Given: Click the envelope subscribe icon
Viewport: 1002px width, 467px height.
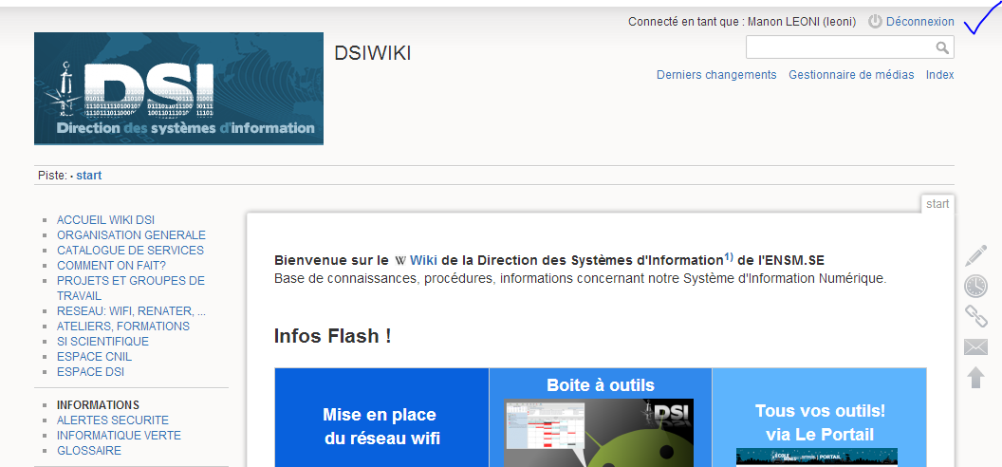Looking at the screenshot, I should click(x=975, y=347).
